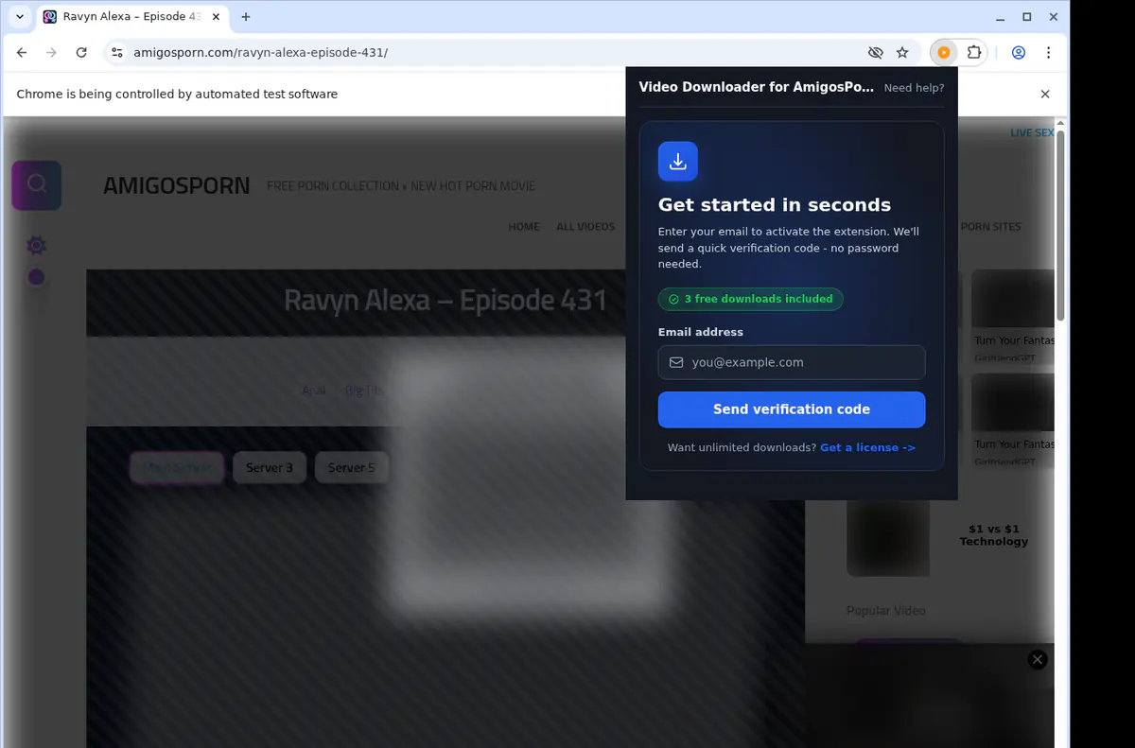Follow the Get a license link

point(867,447)
